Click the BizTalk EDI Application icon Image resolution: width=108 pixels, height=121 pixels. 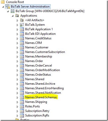point(22,34)
